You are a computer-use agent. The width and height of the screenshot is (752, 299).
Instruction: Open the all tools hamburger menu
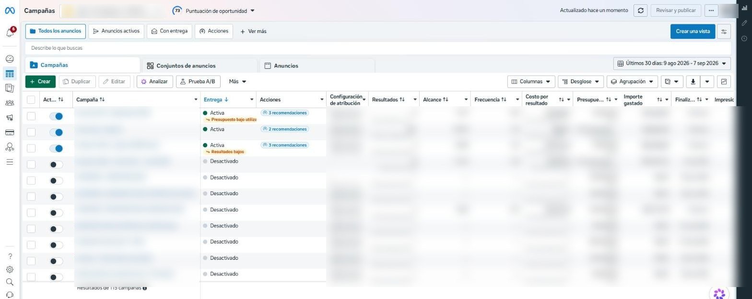10,162
